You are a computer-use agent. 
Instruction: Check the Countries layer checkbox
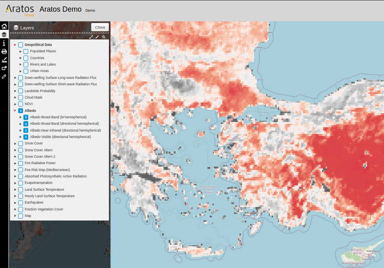(26, 58)
